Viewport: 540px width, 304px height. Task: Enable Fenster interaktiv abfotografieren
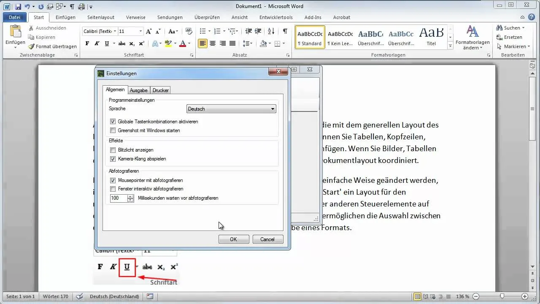(x=113, y=189)
